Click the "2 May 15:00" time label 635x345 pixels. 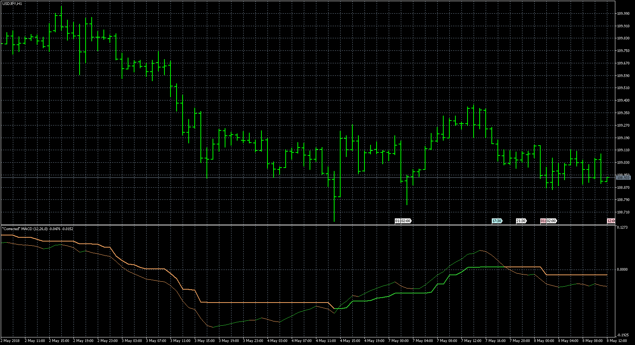(59, 341)
